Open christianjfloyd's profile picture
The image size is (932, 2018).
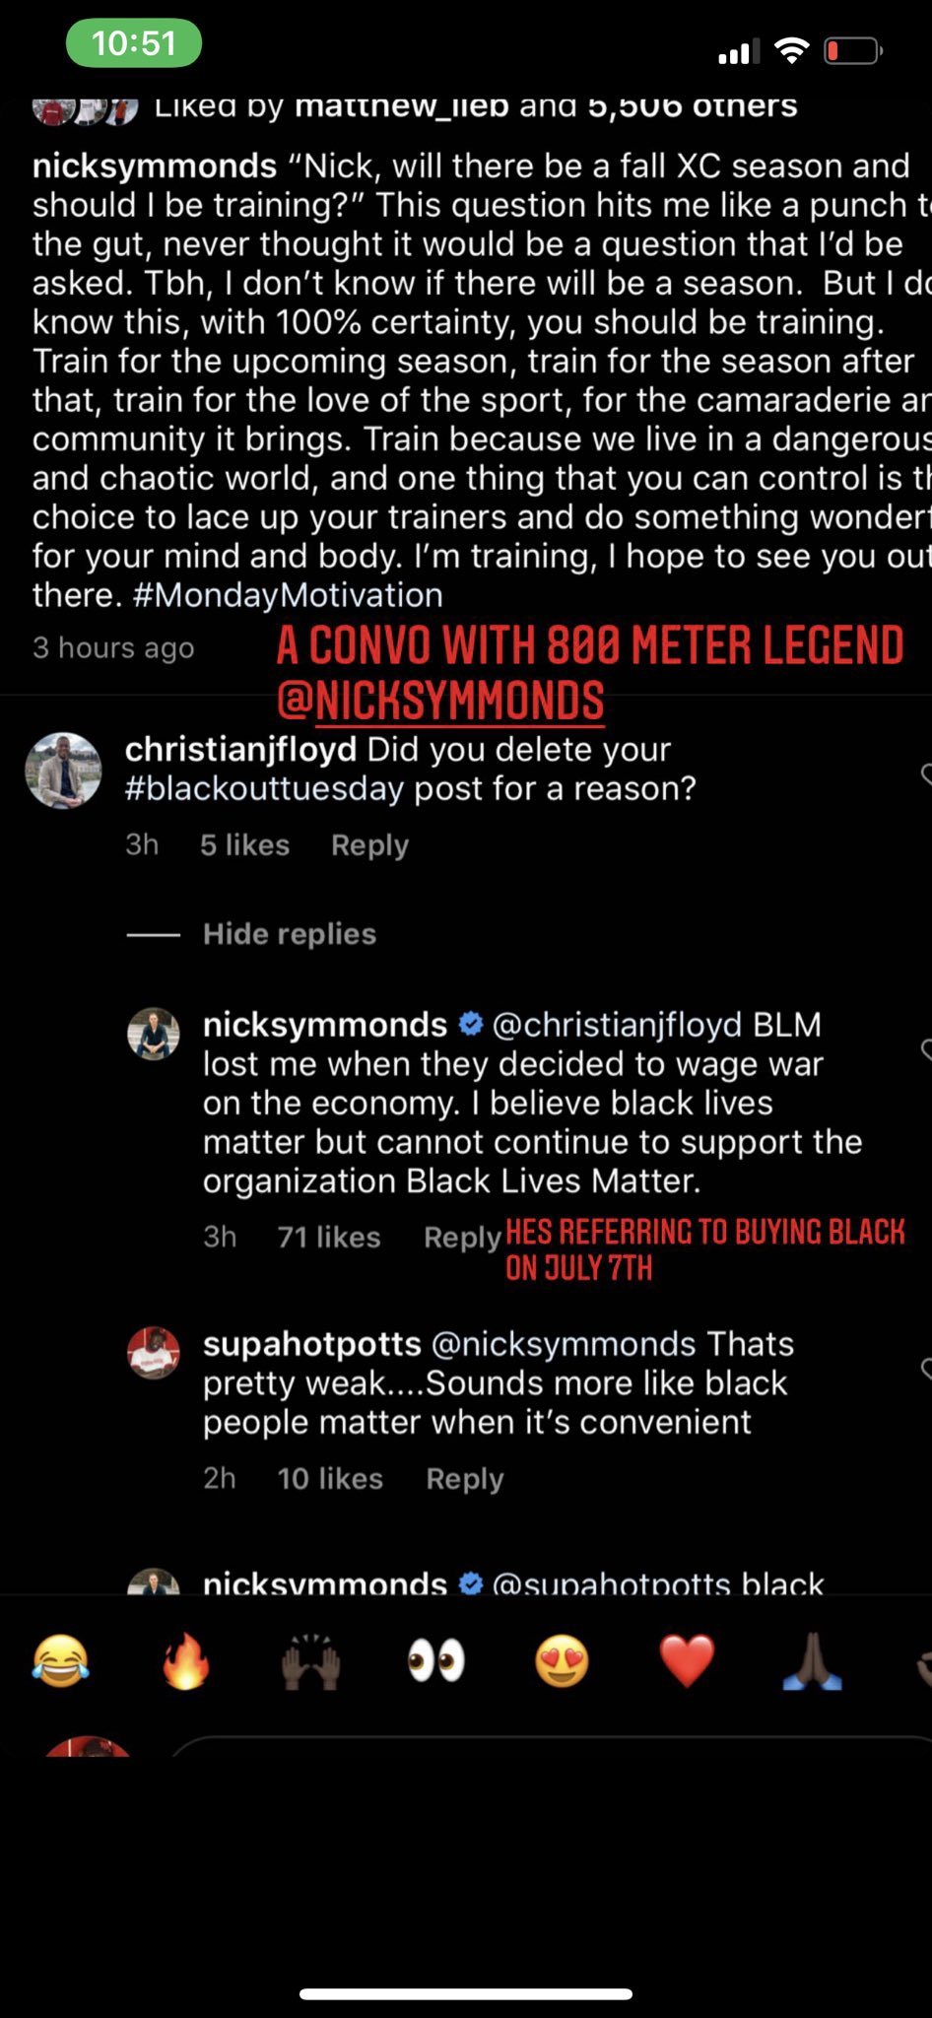[63, 771]
